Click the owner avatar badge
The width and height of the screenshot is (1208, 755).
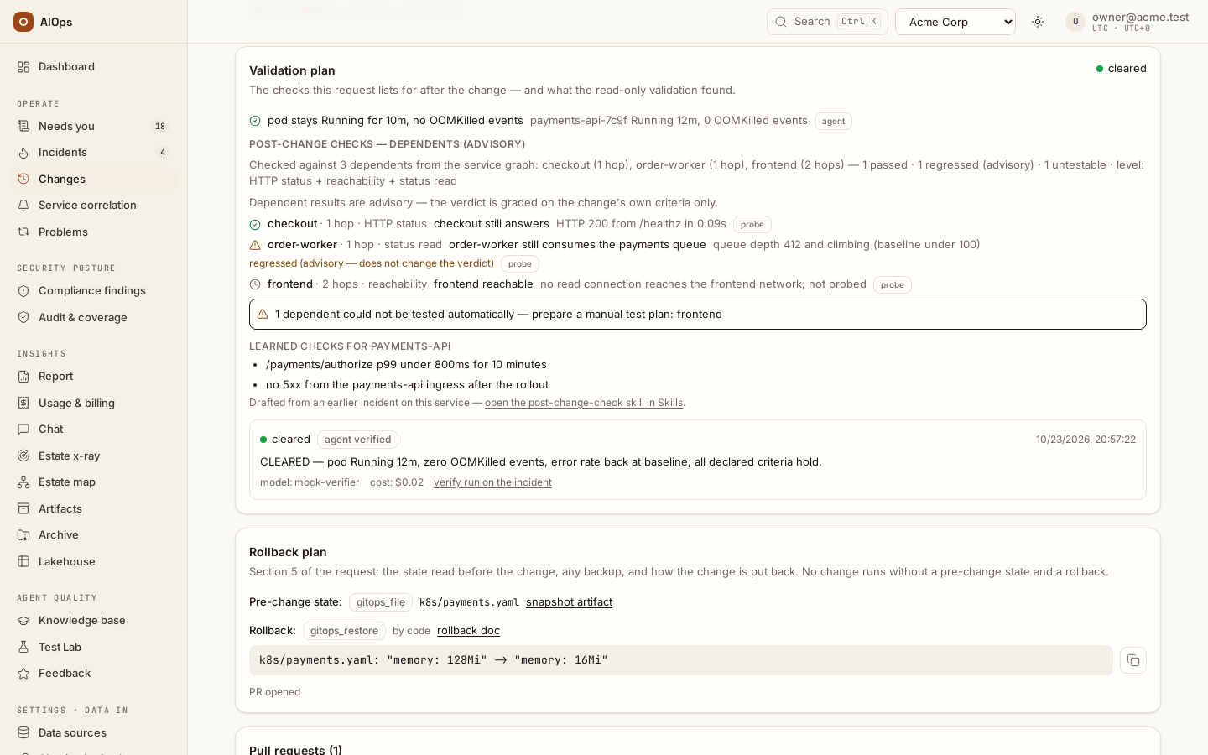tap(1075, 22)
